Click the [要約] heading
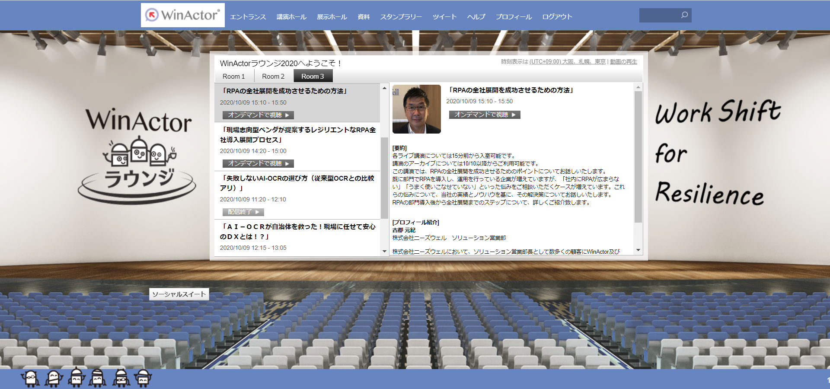 click(x=399, y=148)
